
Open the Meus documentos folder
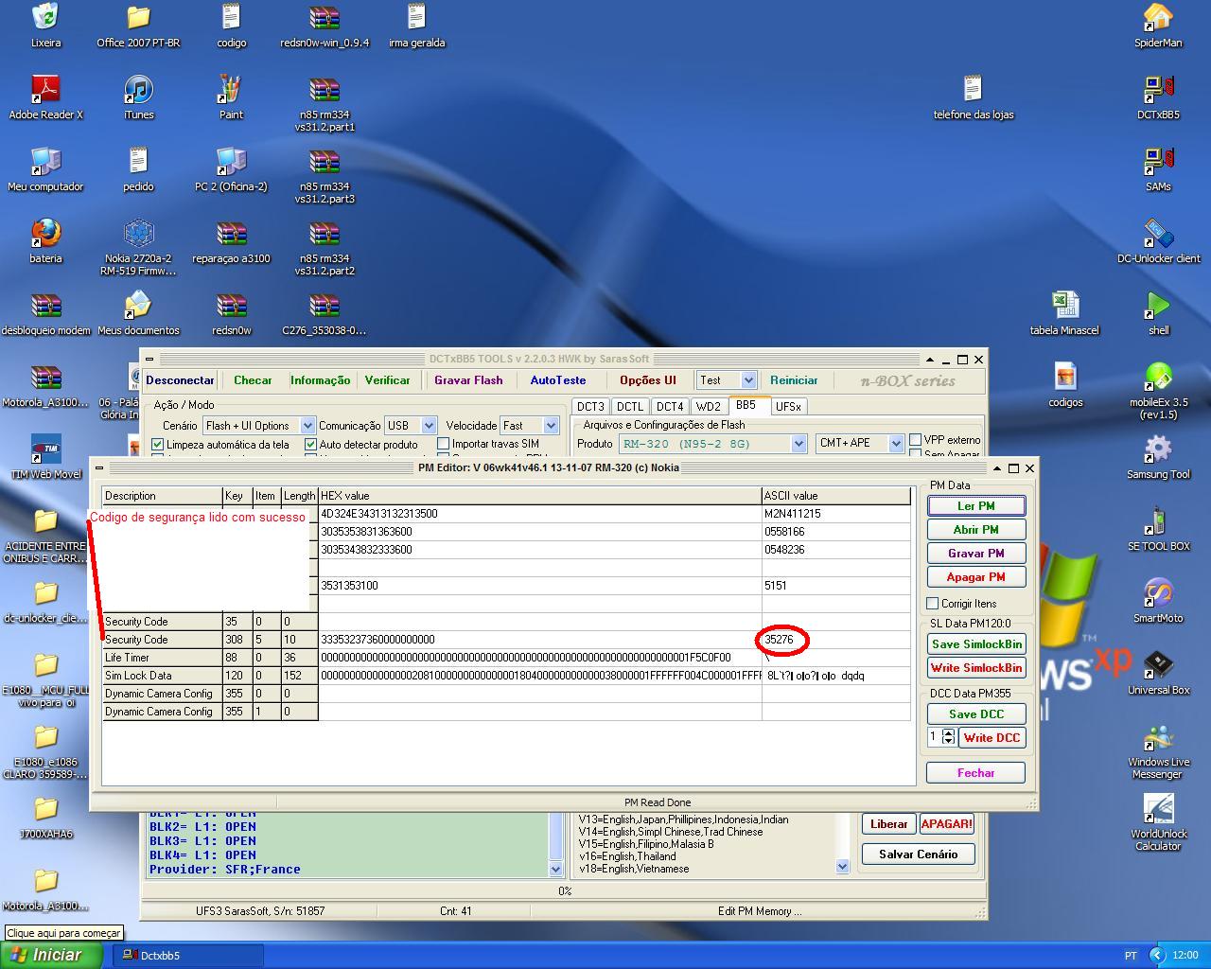click(x=138, y=313)
